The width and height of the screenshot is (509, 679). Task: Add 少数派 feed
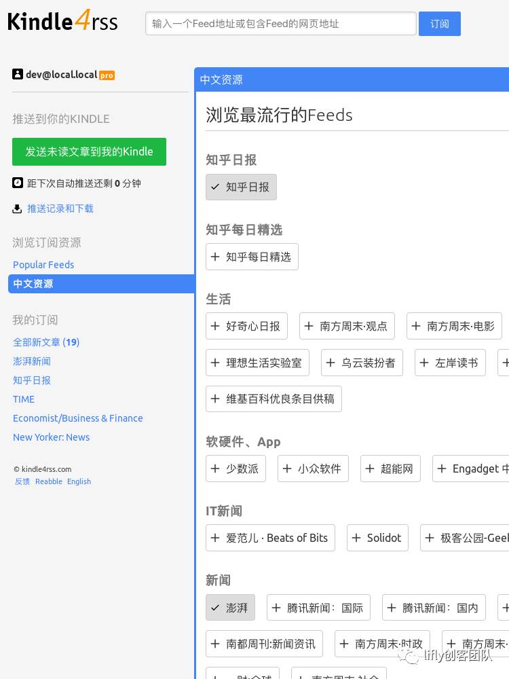point(236,469)
